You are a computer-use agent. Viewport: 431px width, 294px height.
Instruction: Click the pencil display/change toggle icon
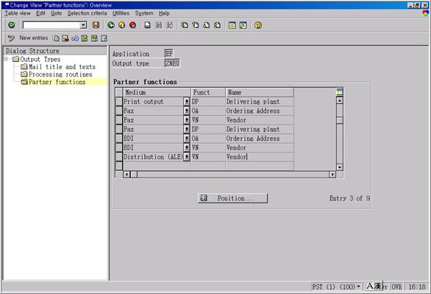(11, 38)
